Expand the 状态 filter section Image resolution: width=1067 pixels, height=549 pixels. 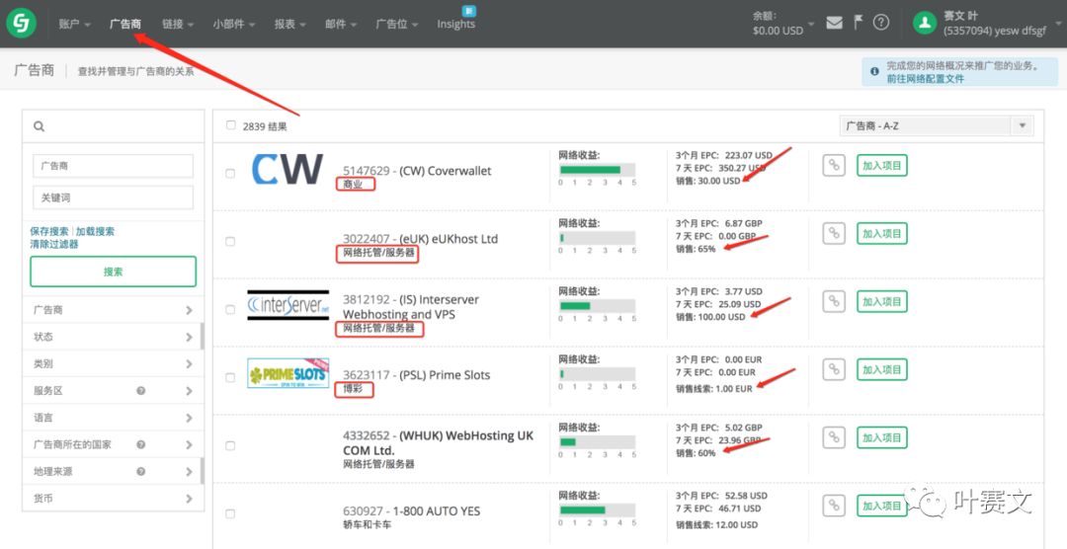coord(113,337)
